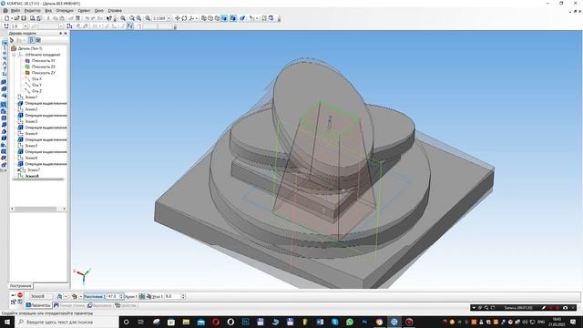
Task: Click extrusion mode icon before Расстояние 1
Action: 74,296
